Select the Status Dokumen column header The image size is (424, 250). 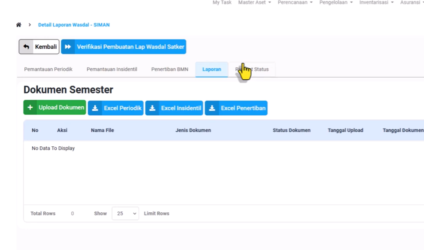292,130
